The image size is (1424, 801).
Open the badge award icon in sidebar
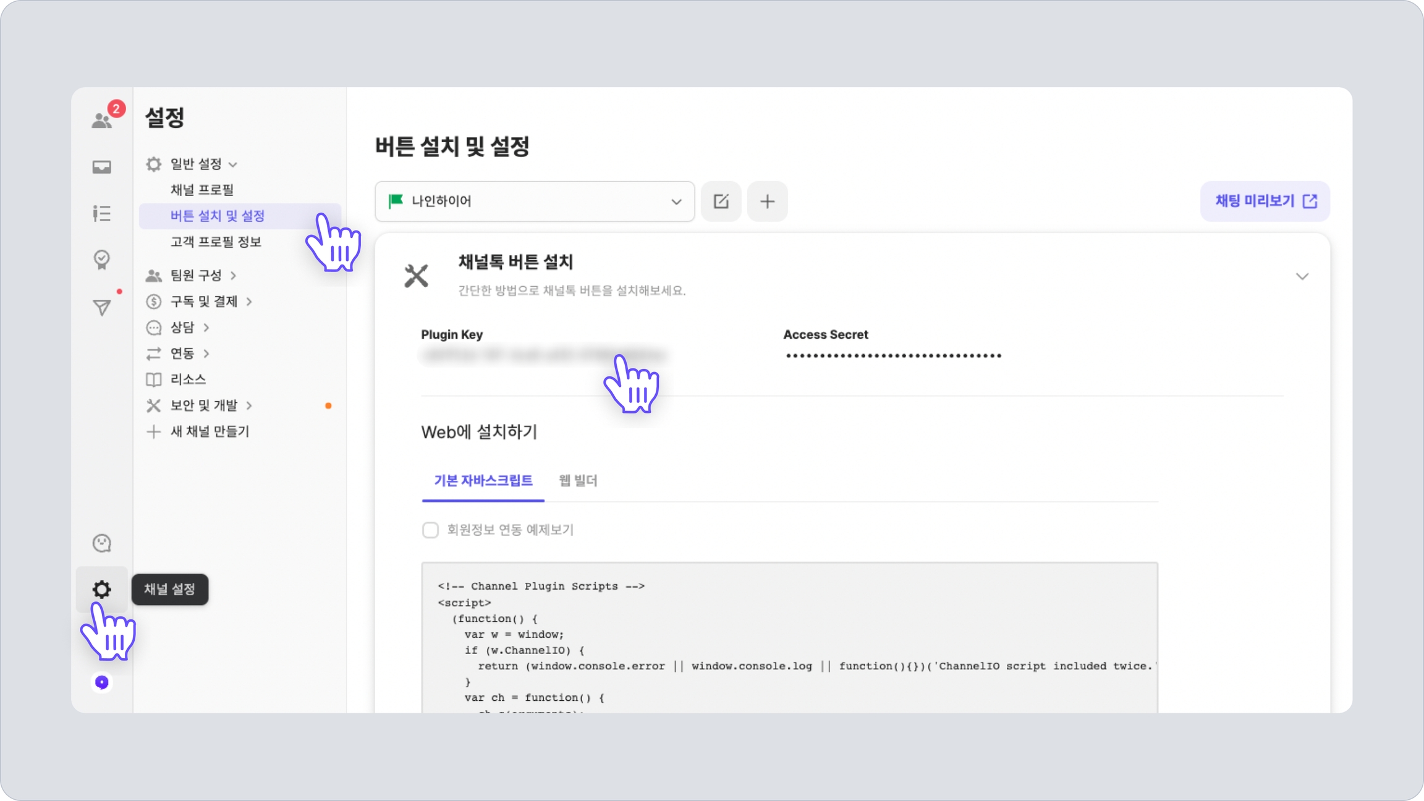click(x=102, y=259)
